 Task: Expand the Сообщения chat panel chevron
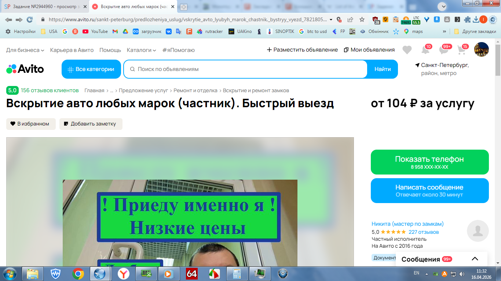(475, 259)
